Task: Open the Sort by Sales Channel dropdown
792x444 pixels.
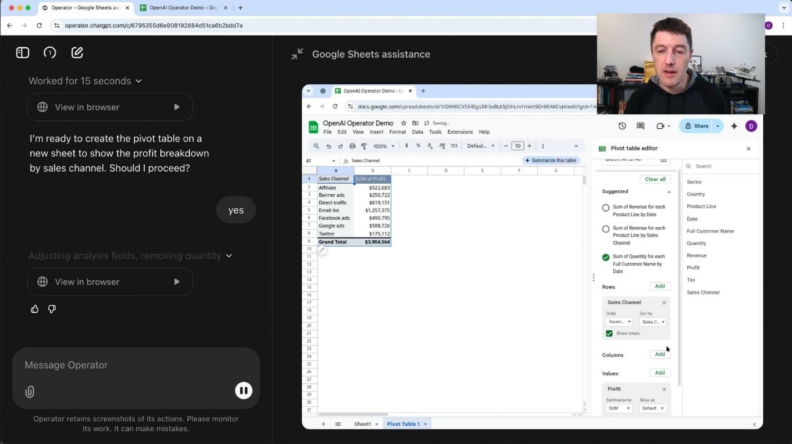Action: (x=653, y=322)
